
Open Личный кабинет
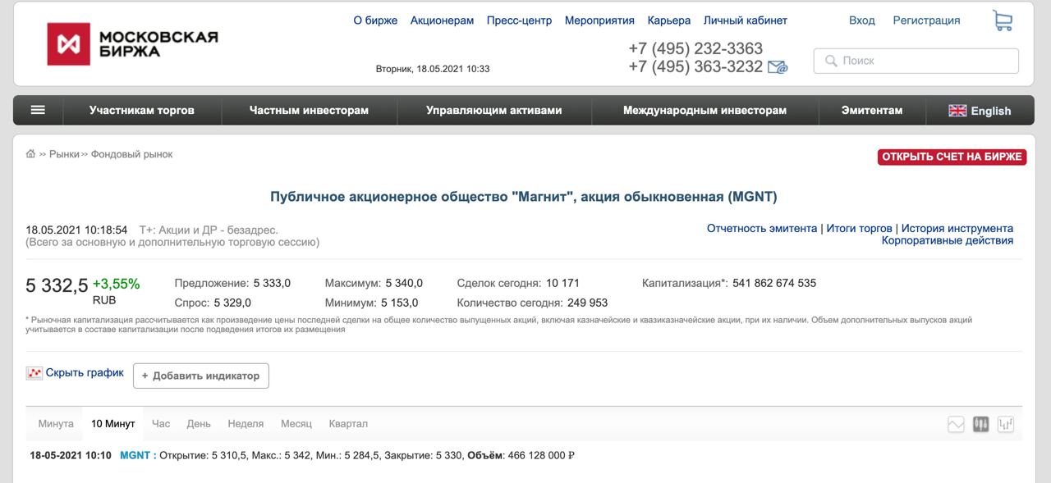point(746,21)
